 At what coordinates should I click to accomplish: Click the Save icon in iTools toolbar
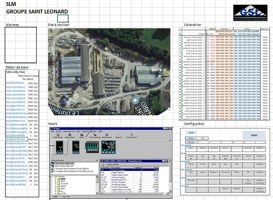coord(81,136)
